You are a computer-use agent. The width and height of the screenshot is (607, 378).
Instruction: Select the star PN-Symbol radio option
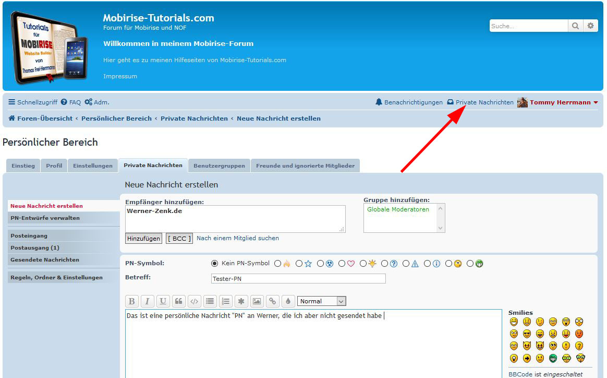click(299, 264)
